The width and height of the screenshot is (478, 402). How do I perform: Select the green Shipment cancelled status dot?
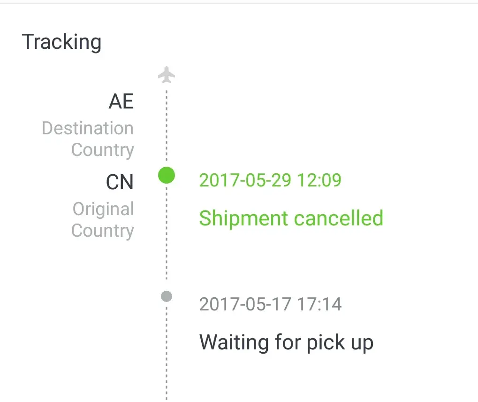click(167, 176)
